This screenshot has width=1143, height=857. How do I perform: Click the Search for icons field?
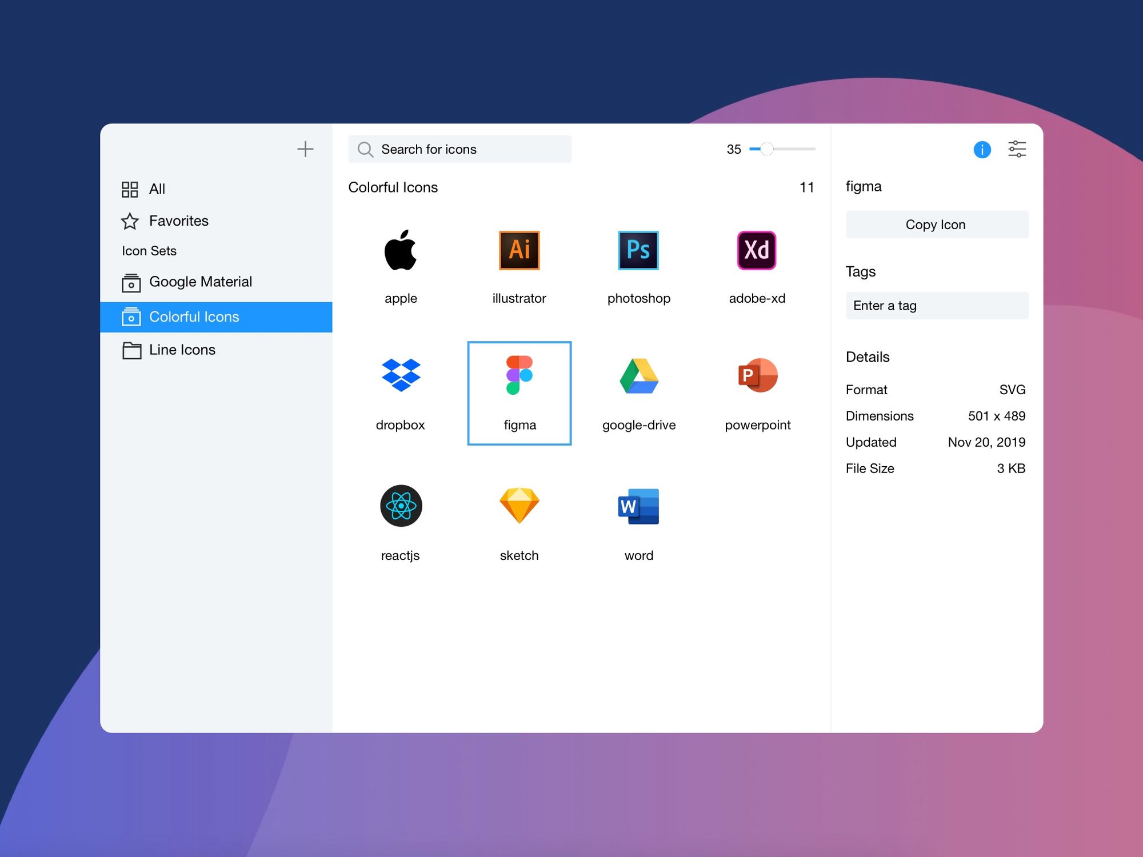(x=459, y=149)
